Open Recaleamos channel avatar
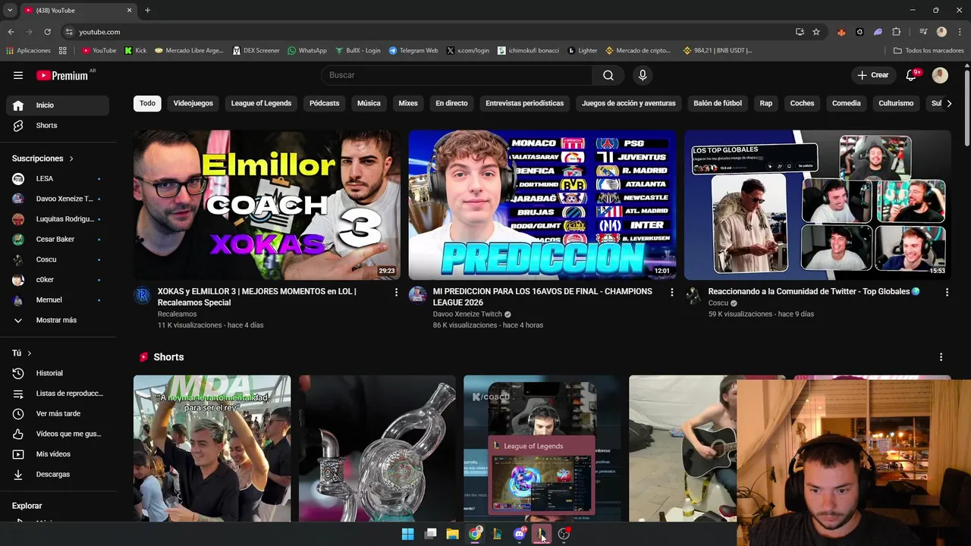The image size is (971, 546). click(x=142, y=295)
